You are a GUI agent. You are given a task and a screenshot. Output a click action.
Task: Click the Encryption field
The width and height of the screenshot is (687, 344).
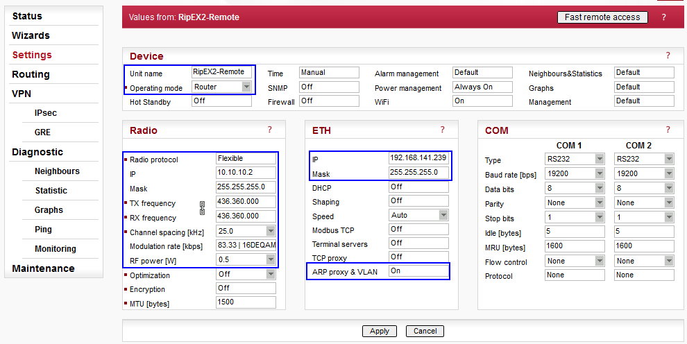tap(246, 288)
